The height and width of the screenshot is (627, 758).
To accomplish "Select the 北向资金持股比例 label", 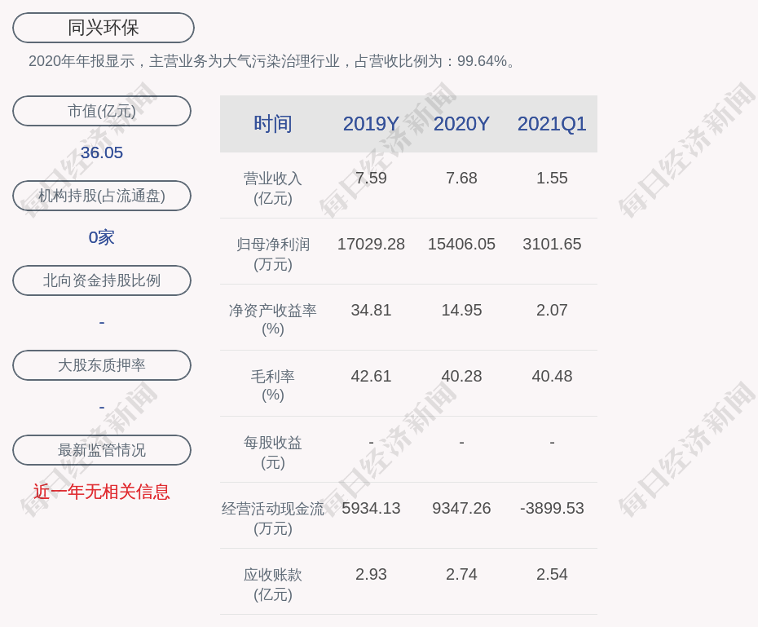I will point(102,280).
